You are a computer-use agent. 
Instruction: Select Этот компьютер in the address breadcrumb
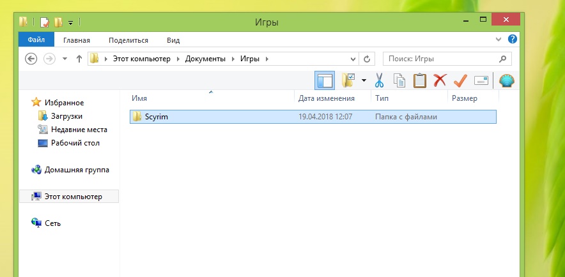tap(142, 59)
